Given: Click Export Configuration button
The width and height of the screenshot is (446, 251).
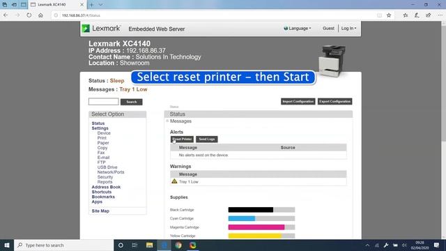Looking at the screenshot, I should coord(334,102).
